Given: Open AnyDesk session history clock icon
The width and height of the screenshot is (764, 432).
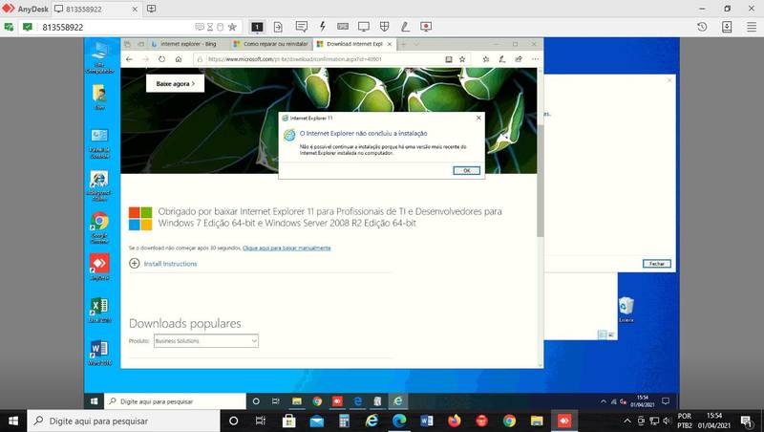Looking at the screenshot, I should pyautogui.click(x=702, y=27).
